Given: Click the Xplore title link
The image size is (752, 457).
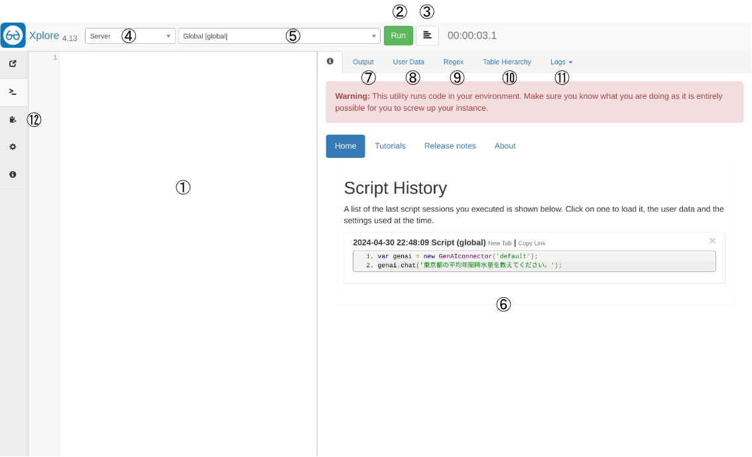Looking at the screenshot, I should 44,36.
